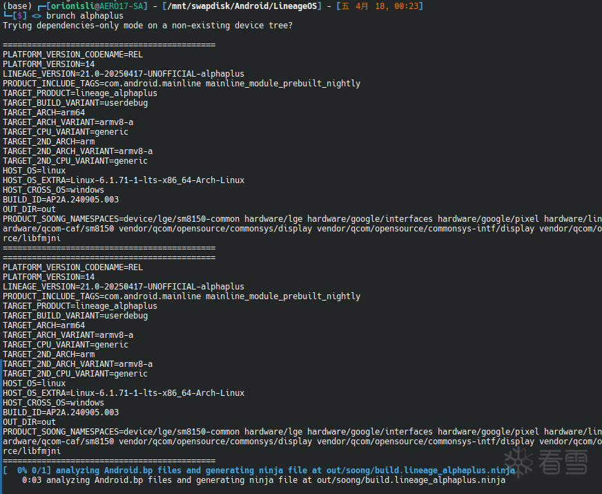
Task: Click HOST_CROSS_OS=windows in the lower block
Action: coord(53,403)
